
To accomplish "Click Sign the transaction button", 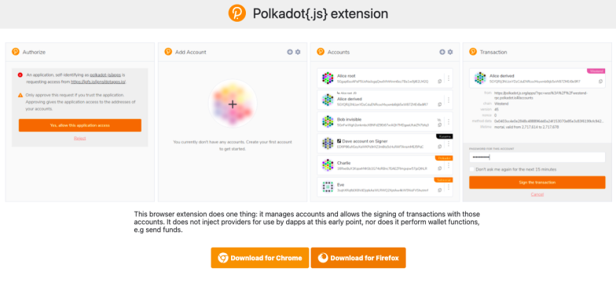I will tap(537, 183).
